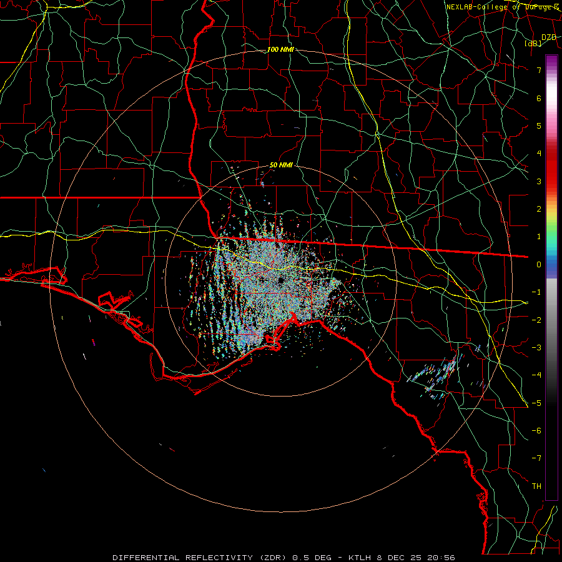
Task: Click the "-2" value on the dB scale
Action: pos(536,320)
